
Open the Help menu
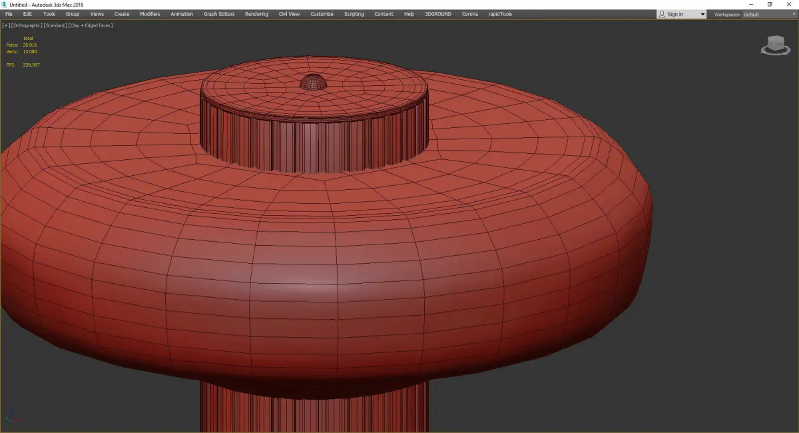409,14
